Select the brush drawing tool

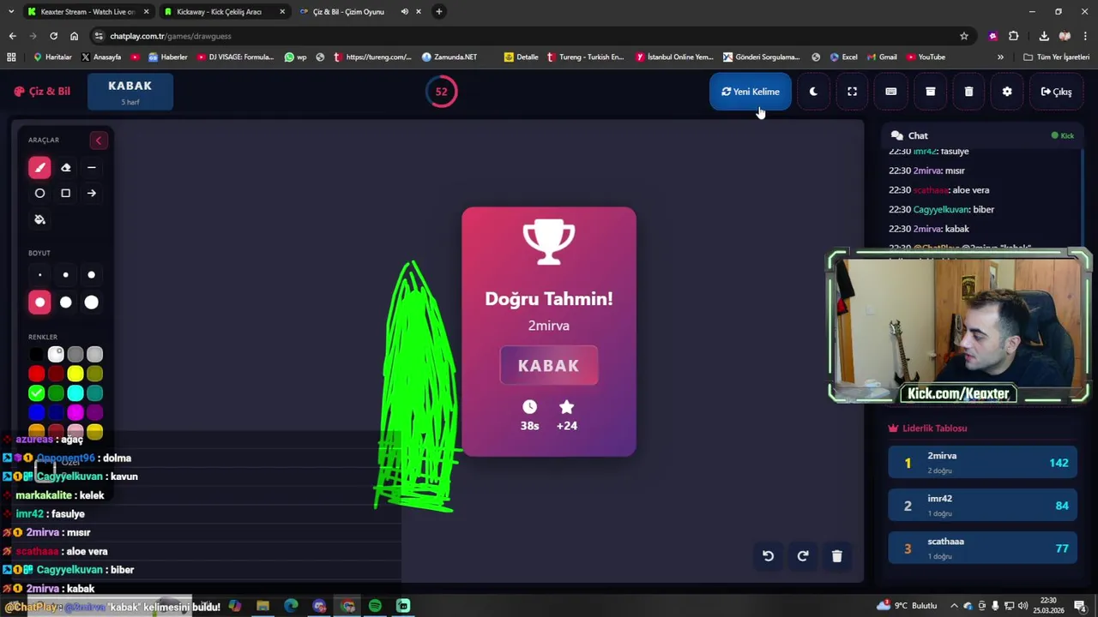pos(39,168)
